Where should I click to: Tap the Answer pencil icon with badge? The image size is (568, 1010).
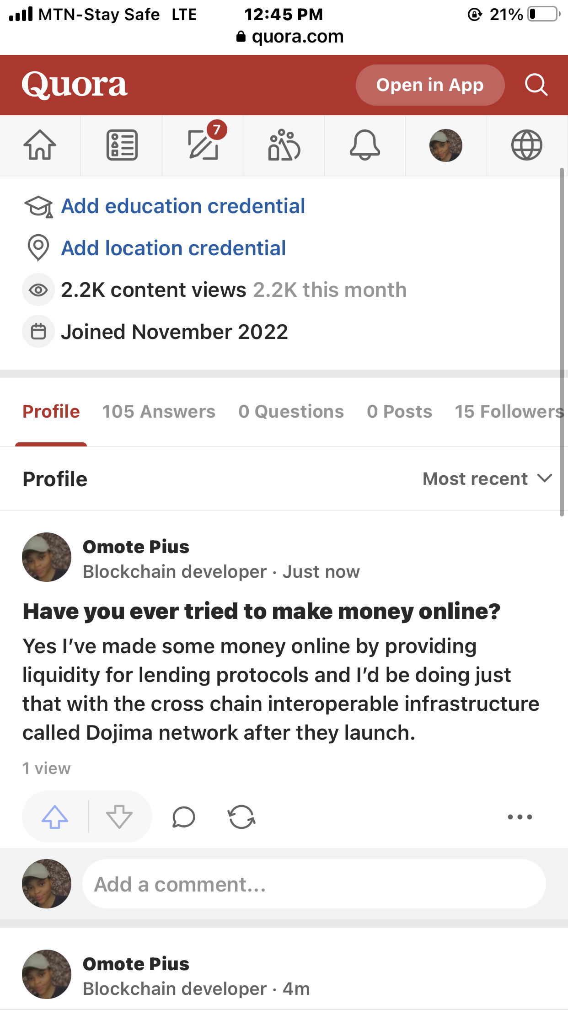tap(203, 145)
